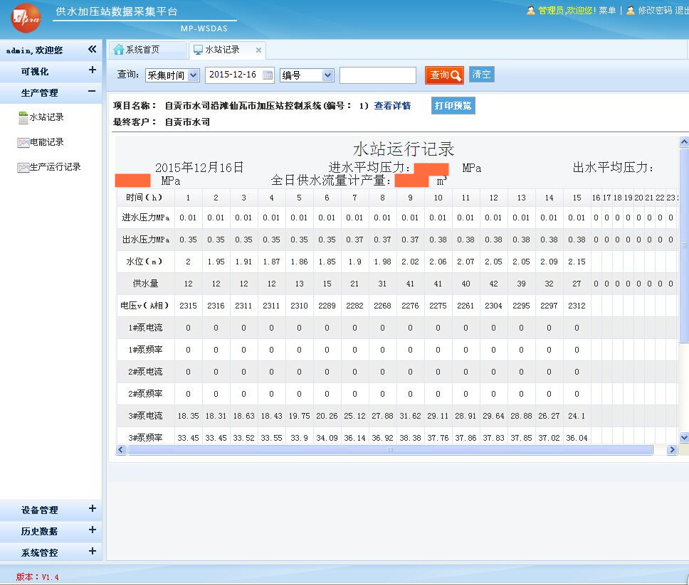The width and height of the screenshot is (689, 585).
Task: Collapse the sidebar with double-arrow icon
Action: pyautogui.click(x=92, y=50)
